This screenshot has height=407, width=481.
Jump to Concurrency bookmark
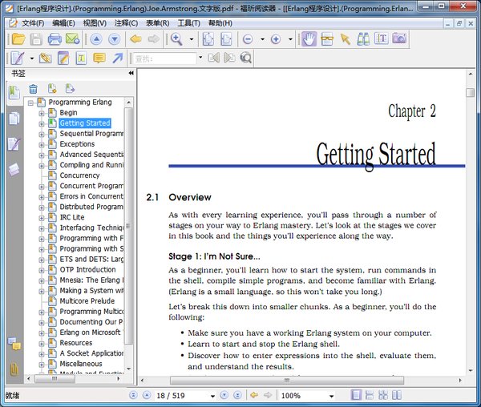pyautogui.click(x=79, y=175)
